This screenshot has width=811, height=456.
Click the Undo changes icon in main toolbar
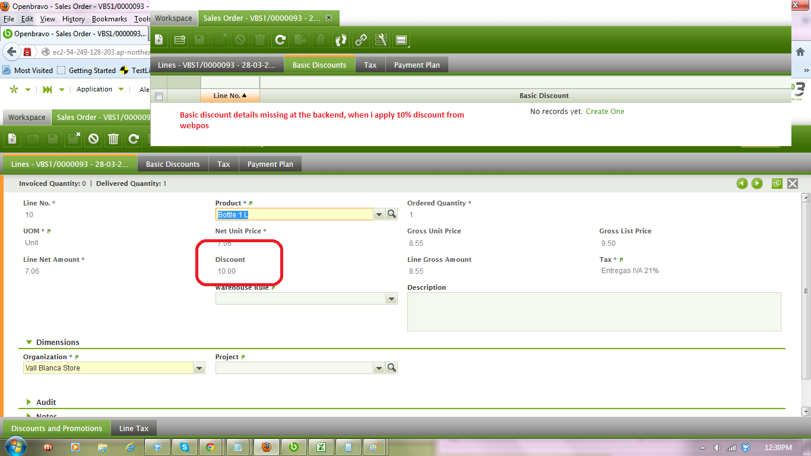[x=93, y=139]
